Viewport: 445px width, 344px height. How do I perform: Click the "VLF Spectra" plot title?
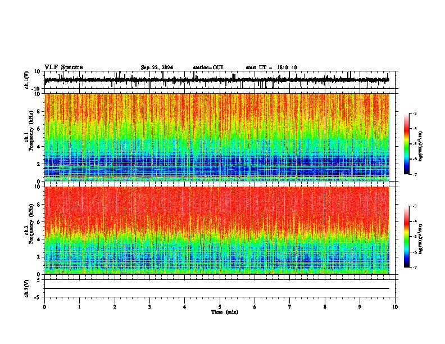pos(63,67)
